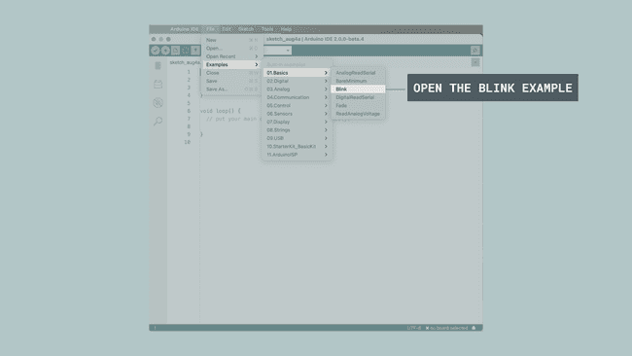The width and height of the screenshot is (632, 356).
Task: Click the UTF-8 encoding status entry
Action: pos(413,328)
